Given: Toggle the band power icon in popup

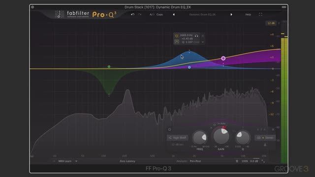Looking at the screenshot, I should [177, 36].
